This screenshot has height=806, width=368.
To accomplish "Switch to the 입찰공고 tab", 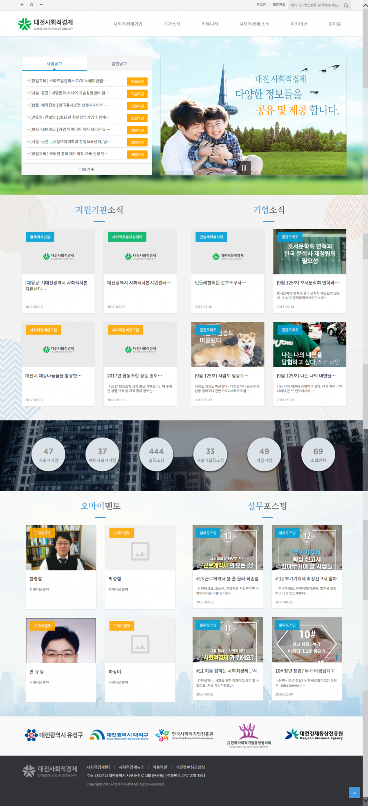I will point(119,64).
